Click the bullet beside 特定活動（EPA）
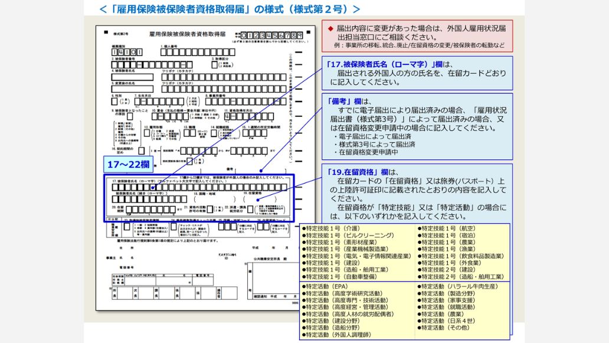This screenshot has width=609, height=343. click(303, 285)
